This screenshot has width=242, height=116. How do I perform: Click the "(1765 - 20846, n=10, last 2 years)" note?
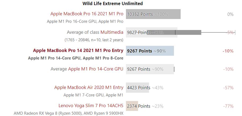94,40
